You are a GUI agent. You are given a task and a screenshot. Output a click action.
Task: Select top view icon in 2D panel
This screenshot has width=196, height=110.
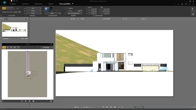(4, 48)
